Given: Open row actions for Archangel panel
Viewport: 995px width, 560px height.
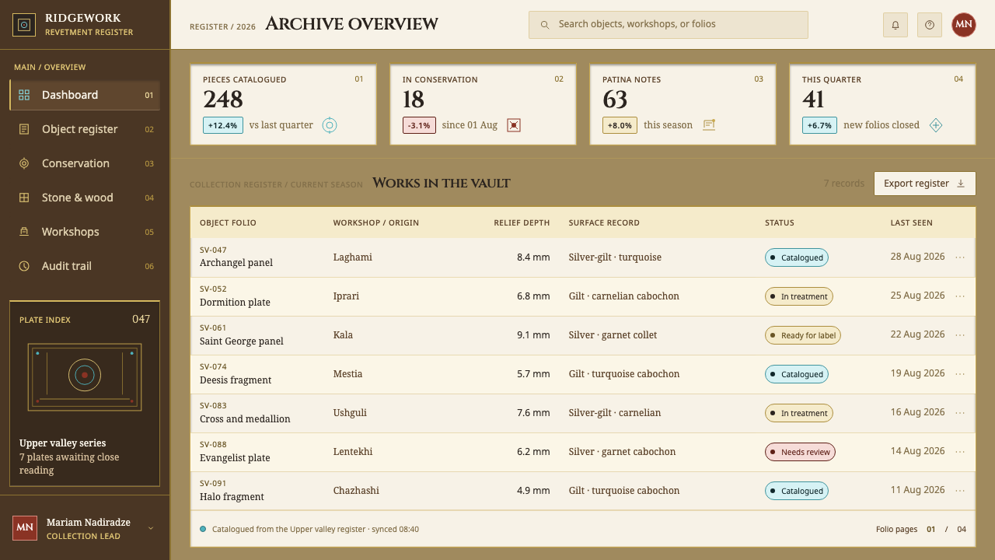Looking at the screenshot, I should tap(960, 257).
